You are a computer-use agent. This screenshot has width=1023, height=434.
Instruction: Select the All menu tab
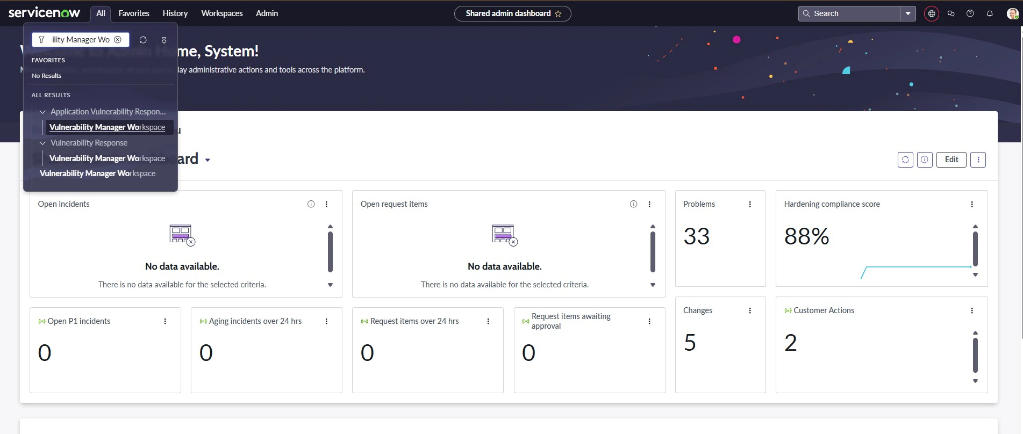[101, 13]
